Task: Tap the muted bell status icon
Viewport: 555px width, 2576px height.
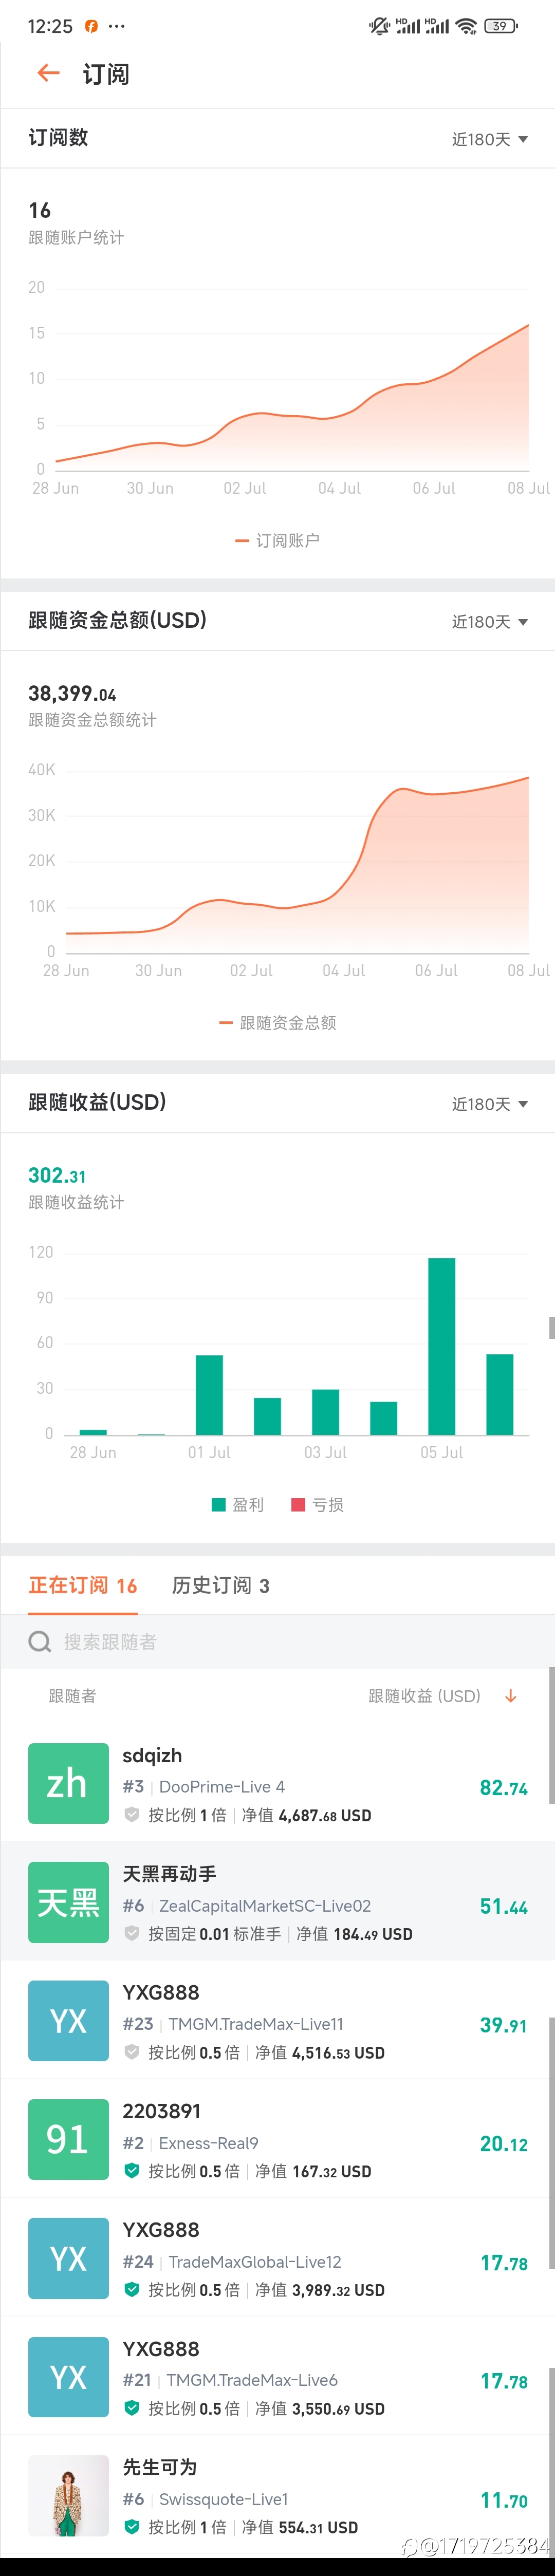Action: tap(379, 26)
